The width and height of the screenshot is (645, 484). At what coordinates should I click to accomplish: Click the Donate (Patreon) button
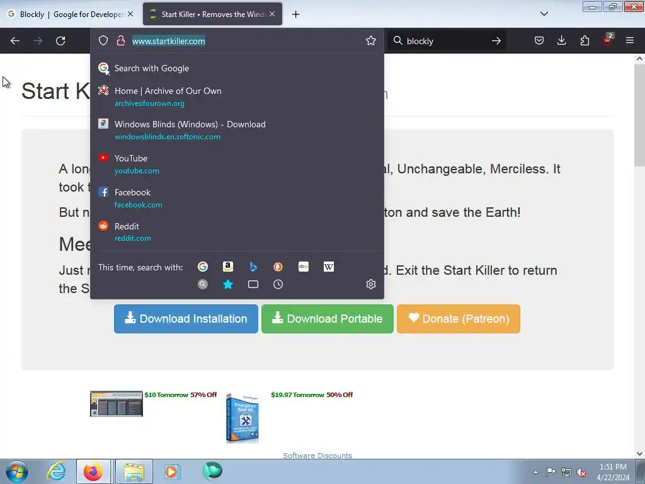click(x=459, y=319)
